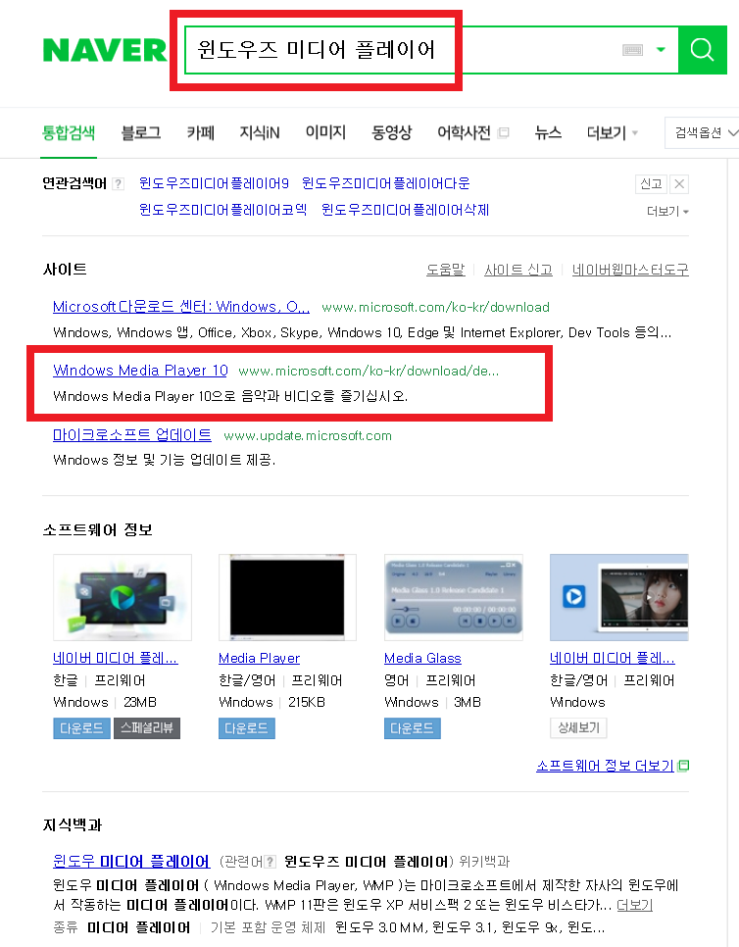Expand the search box autocomplete arrow
Screen dimensions: 739x947
tap(661, 50)
